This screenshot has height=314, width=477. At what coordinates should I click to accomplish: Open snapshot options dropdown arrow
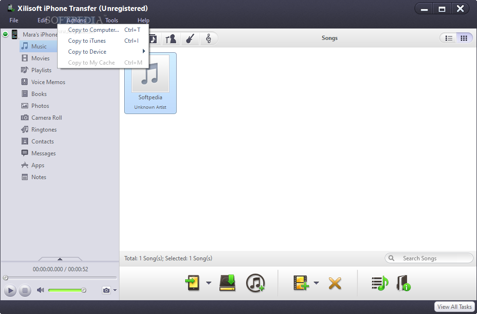(115, 290)
